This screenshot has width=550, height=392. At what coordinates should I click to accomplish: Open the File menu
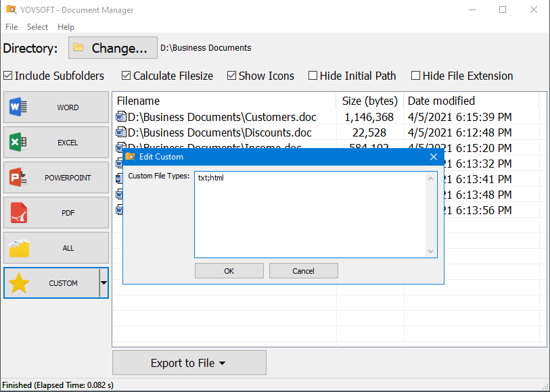[11, 27]
